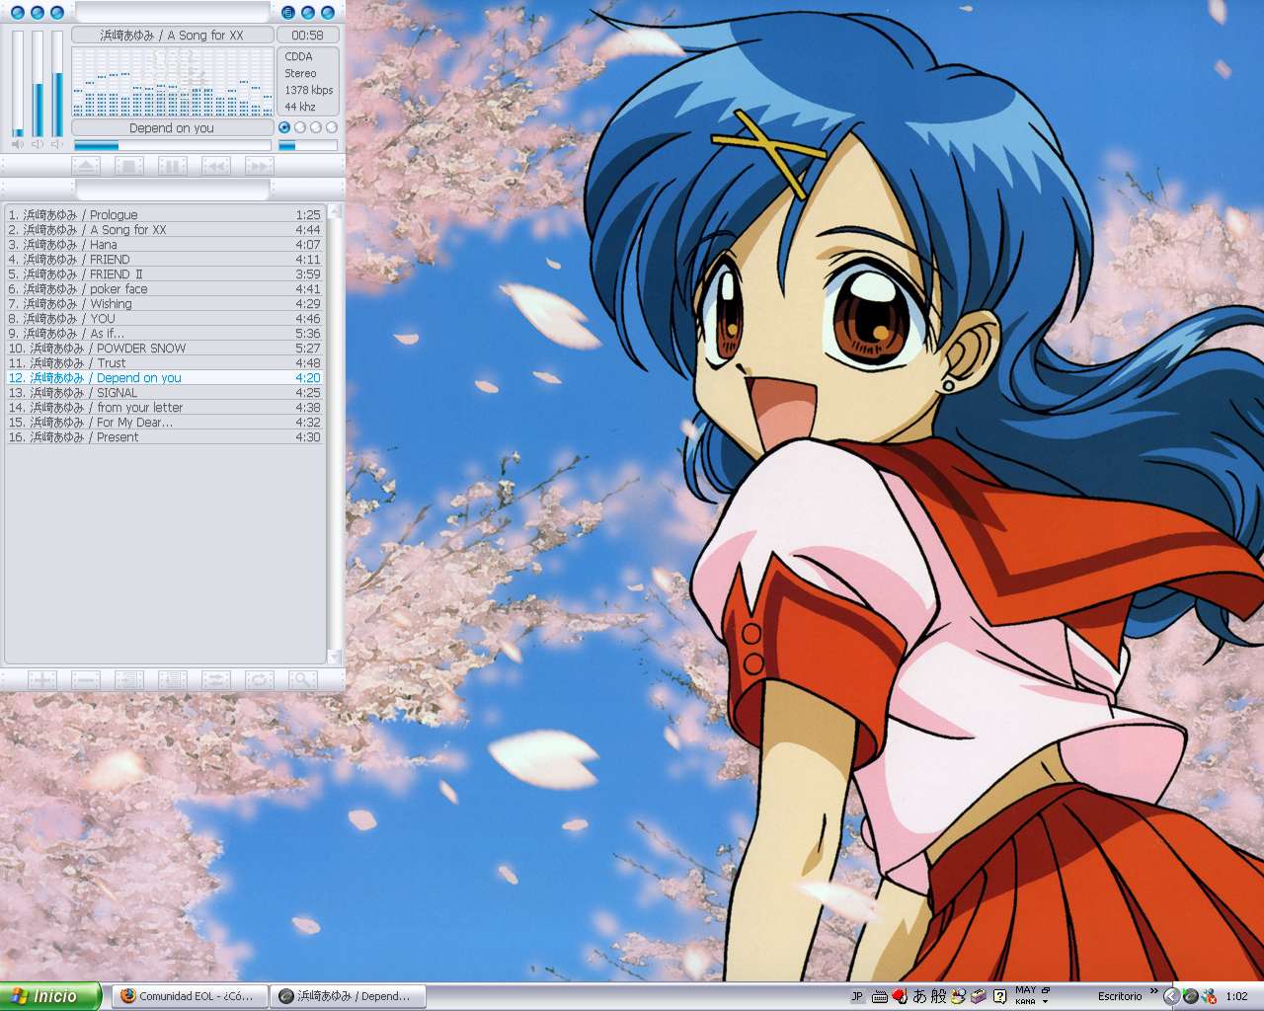The width and height of the screenshot is (1264, 1011).
Task: Select playlist track 8 YOU
Action: [x=165, y=318]
